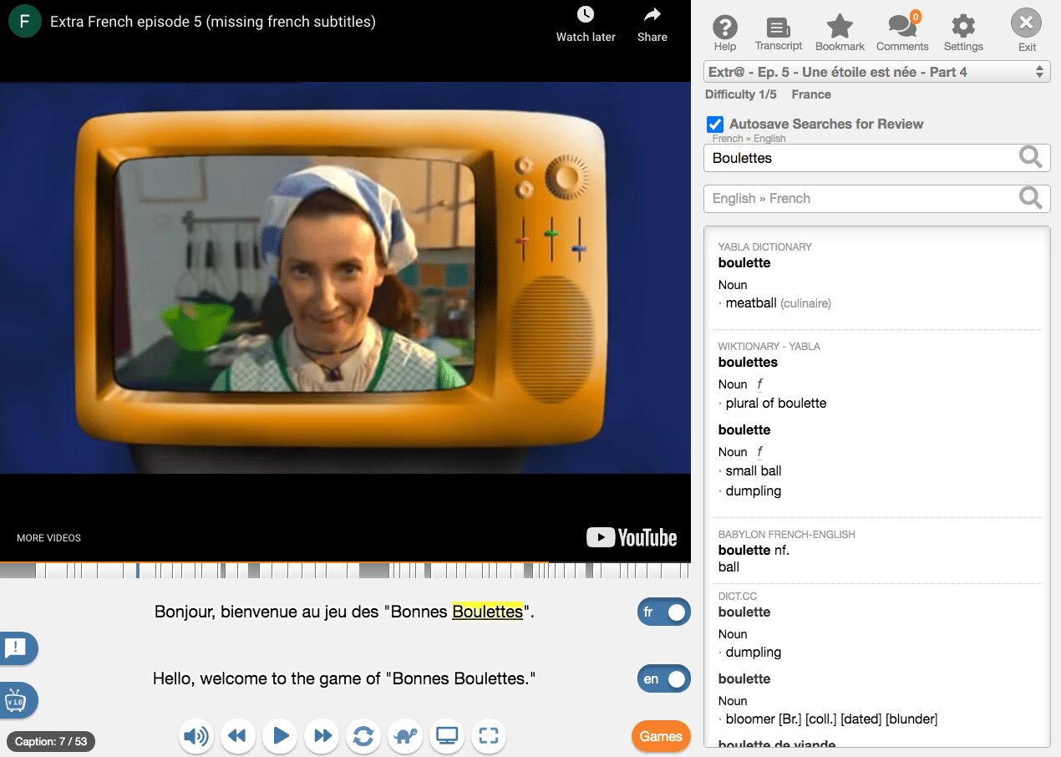The width and height of the screenshot is (1061, 757).
Task: Toggle French subtitles switch
Action: 664,612
